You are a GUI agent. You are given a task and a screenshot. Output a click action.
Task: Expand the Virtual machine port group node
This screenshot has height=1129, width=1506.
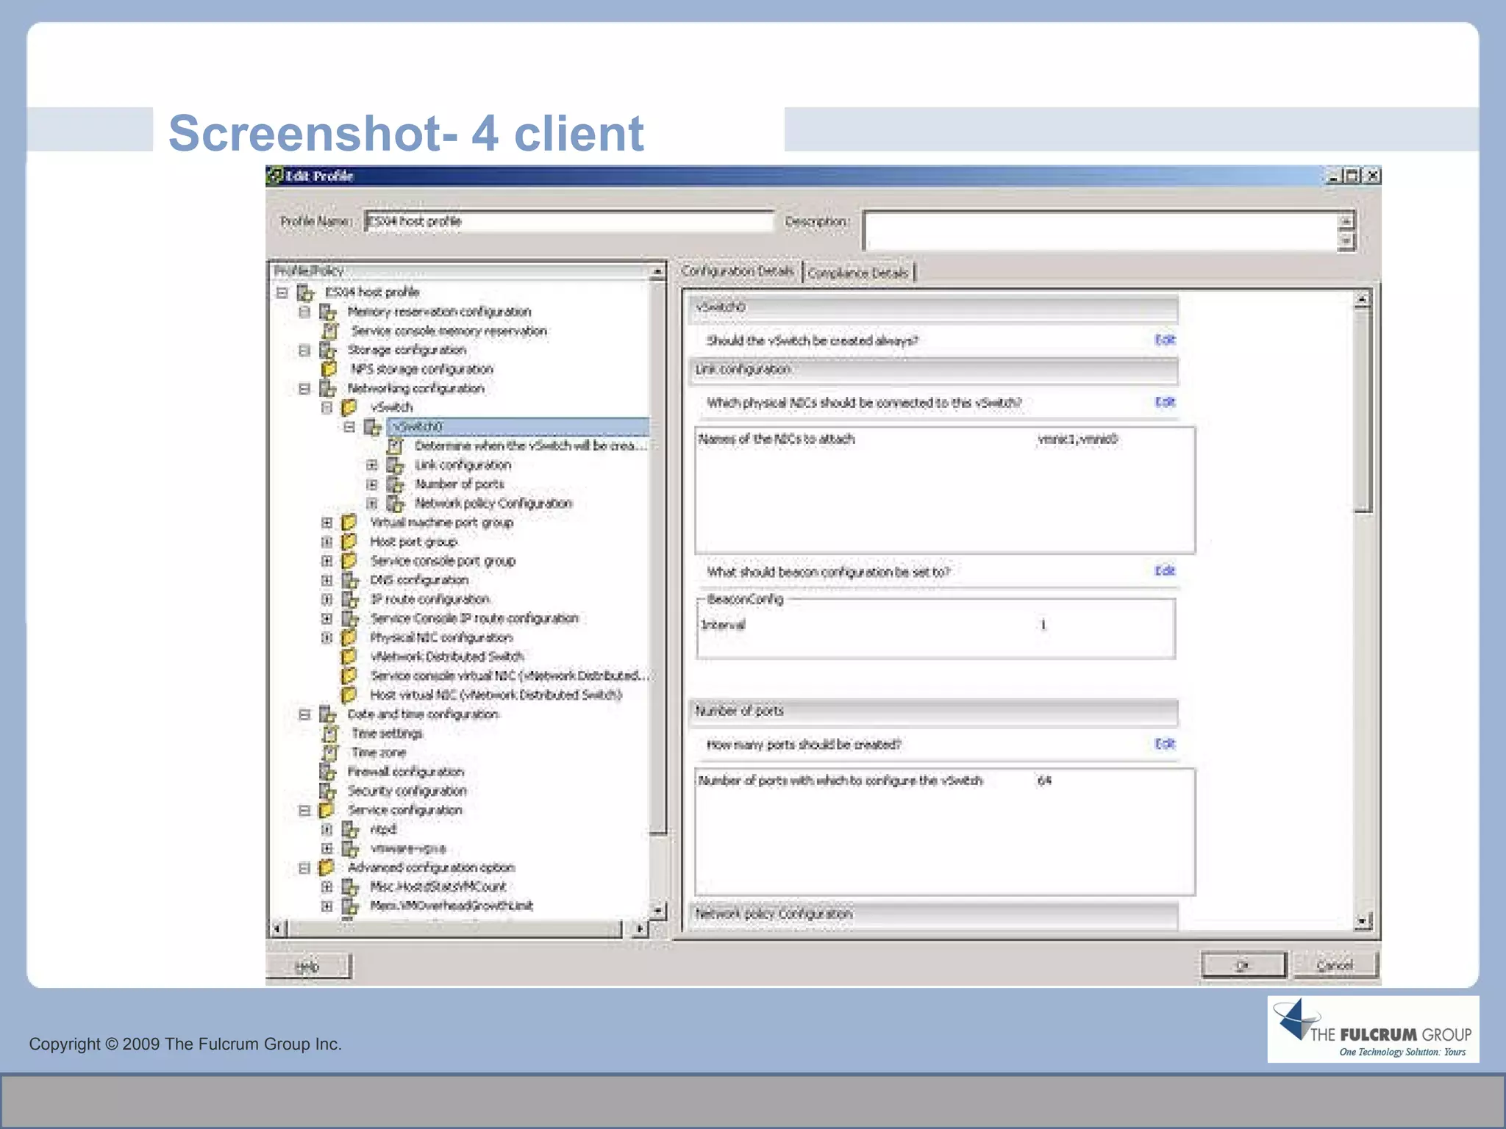pos(327,523)
